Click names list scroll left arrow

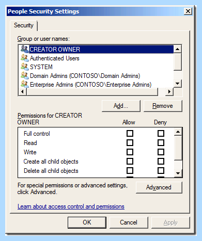(x=22, y=91)
